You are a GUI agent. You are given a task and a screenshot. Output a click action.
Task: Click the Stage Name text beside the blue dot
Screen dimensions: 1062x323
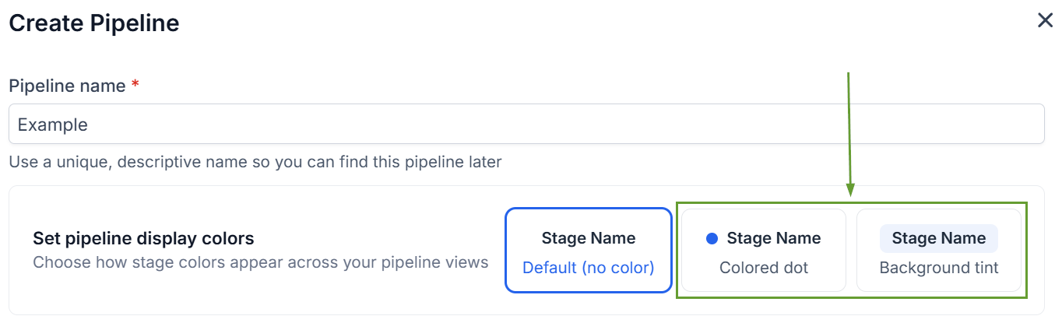(774, 238)
